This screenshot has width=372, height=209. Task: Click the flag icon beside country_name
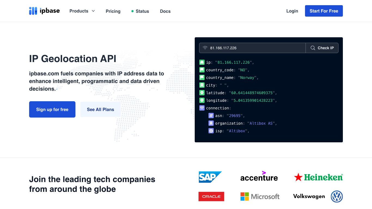pyautogui.click(x=202, y=78)
